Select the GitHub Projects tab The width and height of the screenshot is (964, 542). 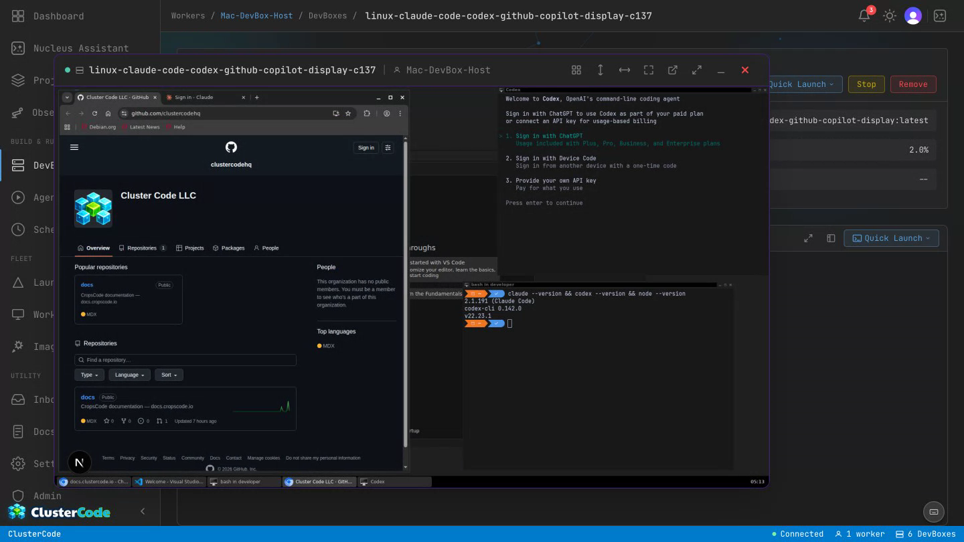(x=190, y=248)
